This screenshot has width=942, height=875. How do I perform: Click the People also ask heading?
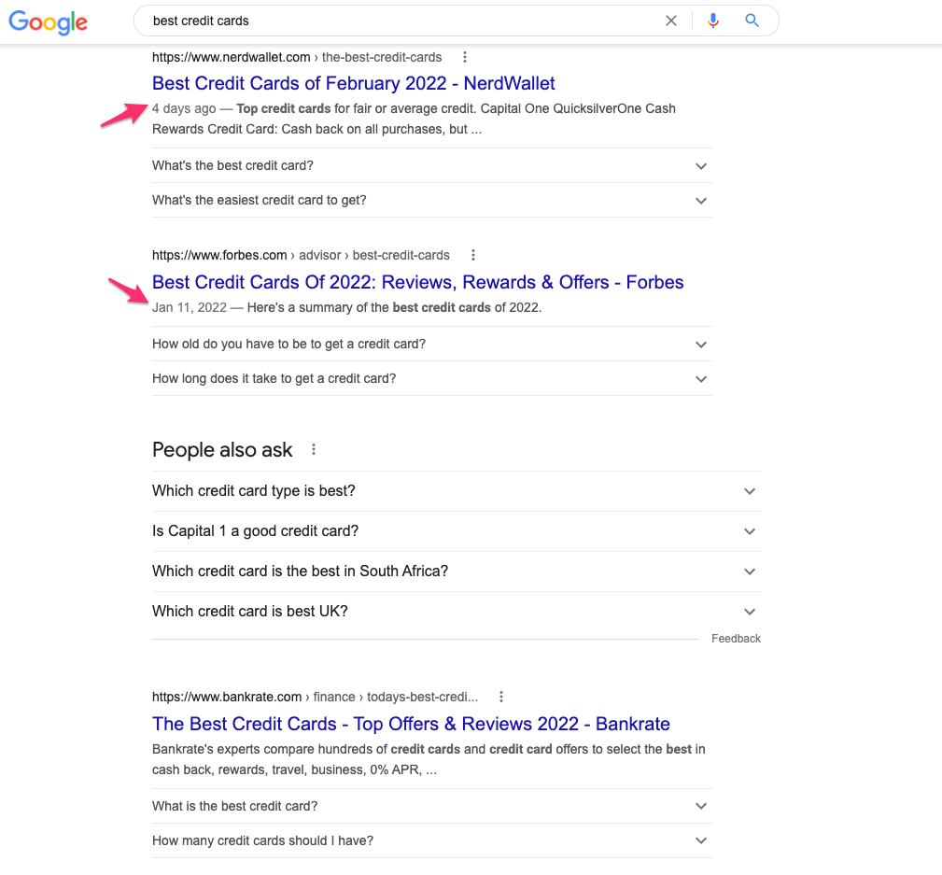[222, 449]
